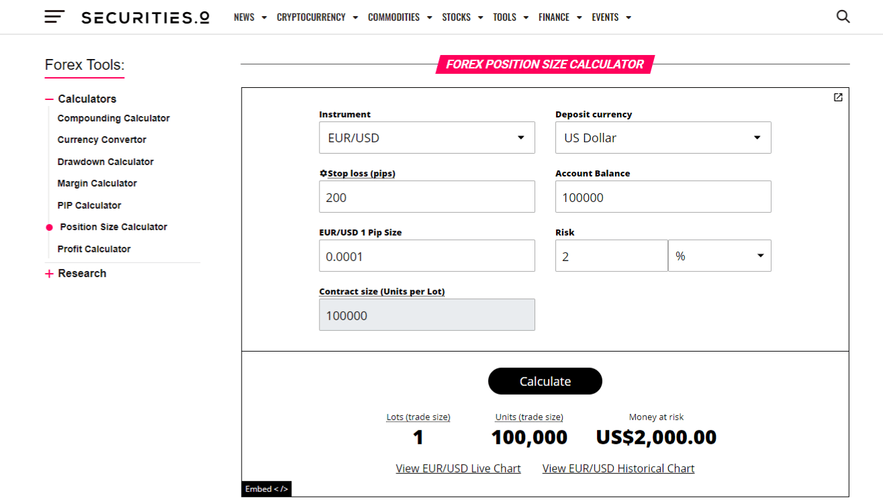View the EUR/USD Historical Chart
Screen dimensions: 883x504
pyautogui.click(x=618, y=468)
